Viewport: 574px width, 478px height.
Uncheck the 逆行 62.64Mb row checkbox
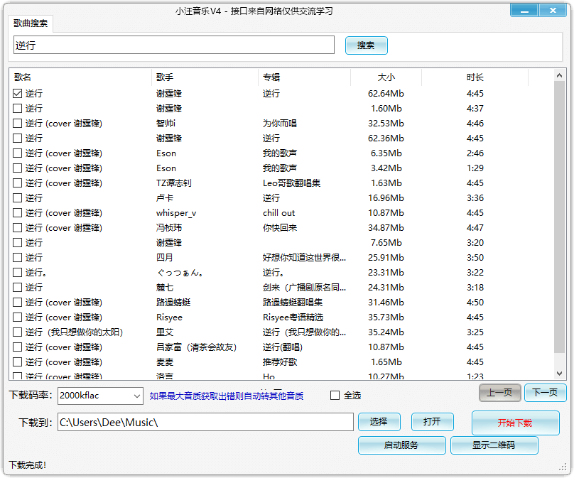[17, 93]
